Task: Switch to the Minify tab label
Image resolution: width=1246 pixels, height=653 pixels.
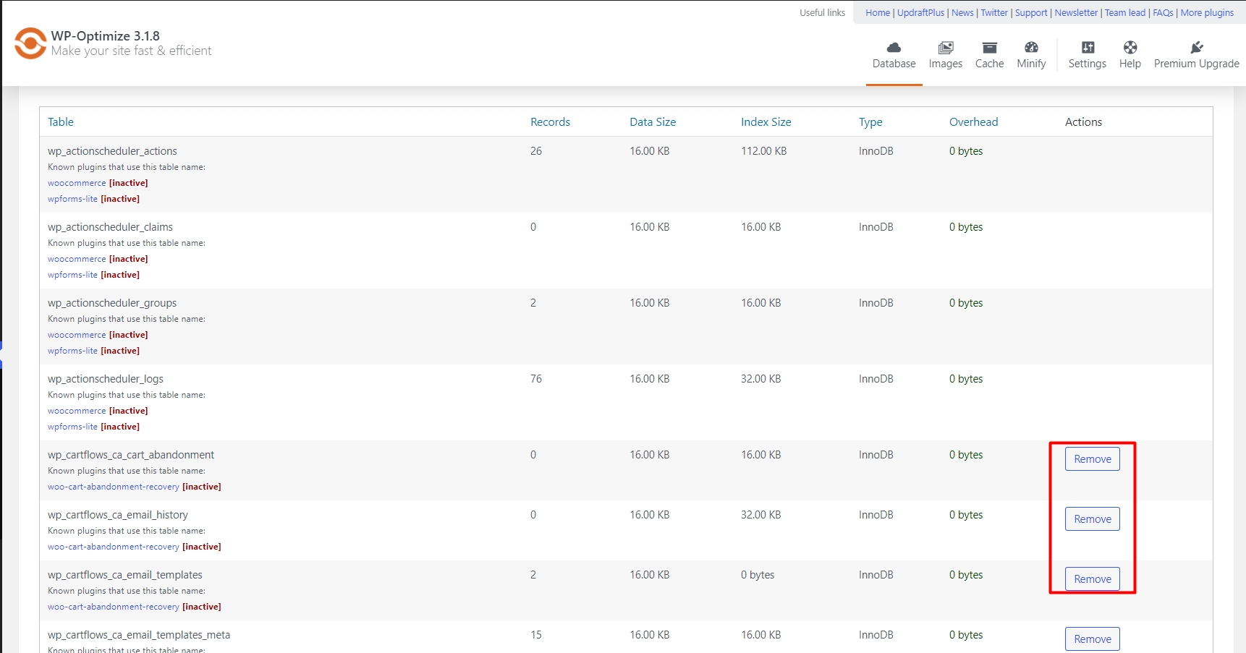Action: click(x=1031, y=64)
